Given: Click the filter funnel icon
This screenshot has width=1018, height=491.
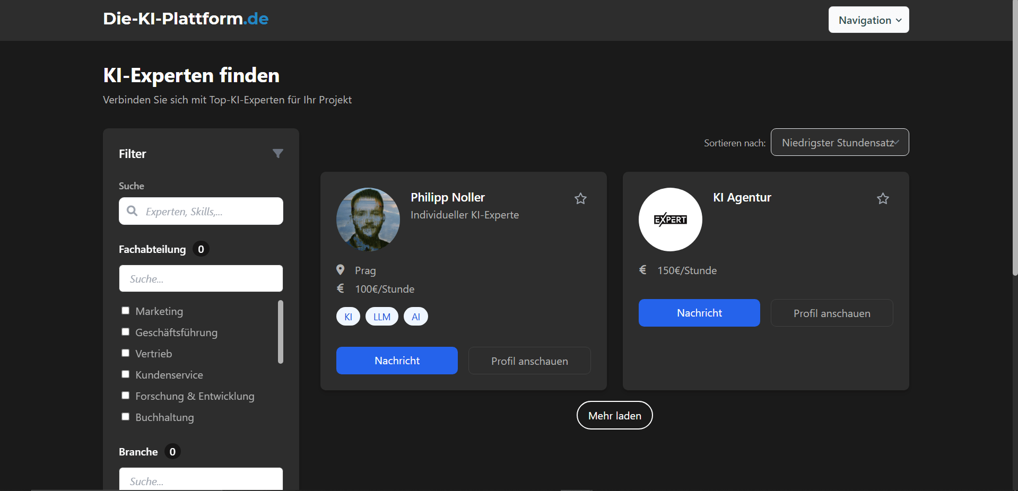Looking at the screenshot, I should pos(277,154).
